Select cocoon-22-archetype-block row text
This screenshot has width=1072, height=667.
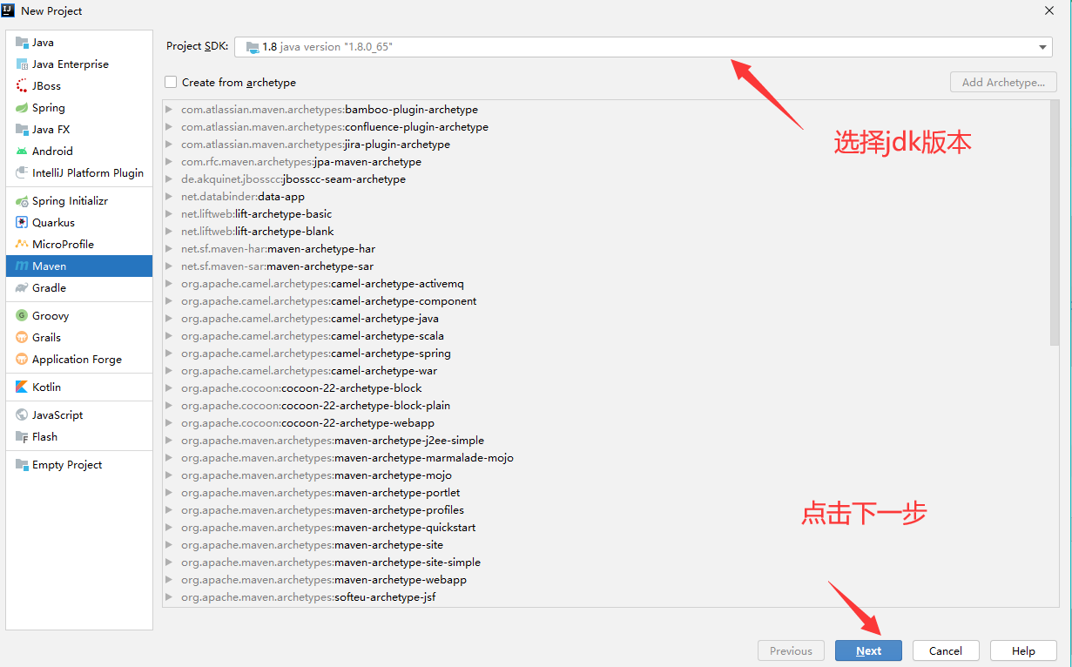[301, 388]
